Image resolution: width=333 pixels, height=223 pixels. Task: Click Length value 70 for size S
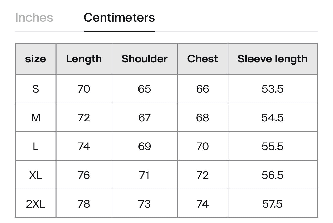coord(84,89)
